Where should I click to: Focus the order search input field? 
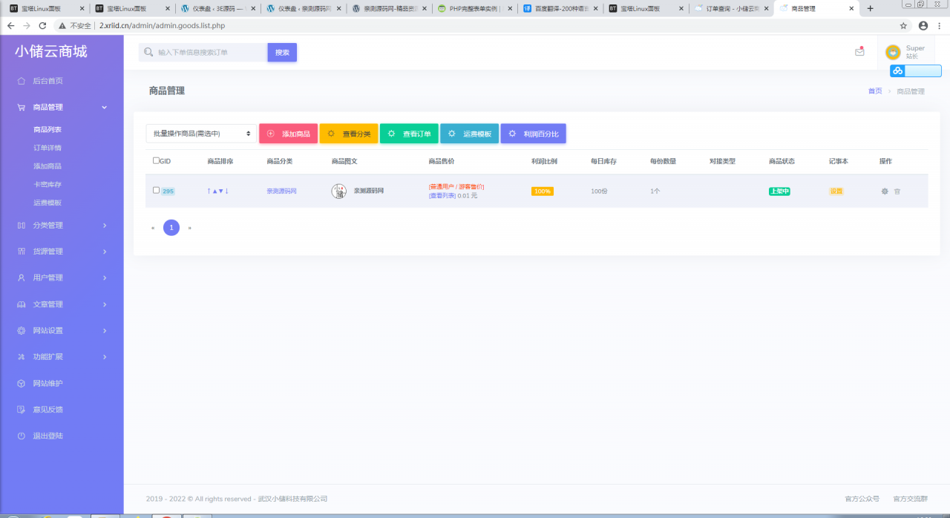tap(203, 53)
